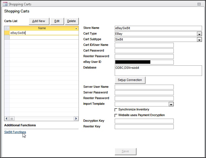Click the Setup Connection button
This screenshot has height=158, width=206.
(130, 80)
